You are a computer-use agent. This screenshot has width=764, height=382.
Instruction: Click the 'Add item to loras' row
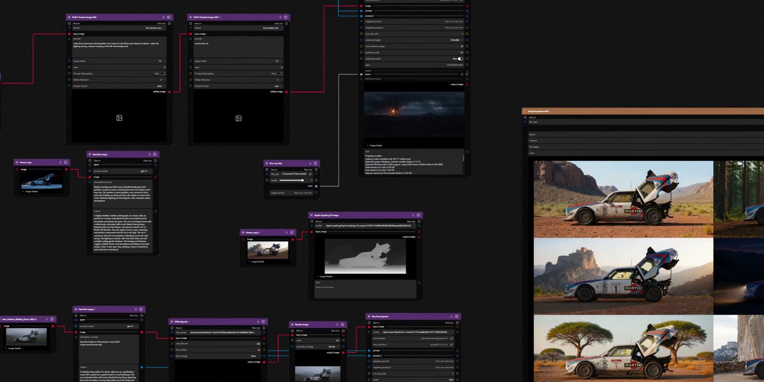(373, 79)
